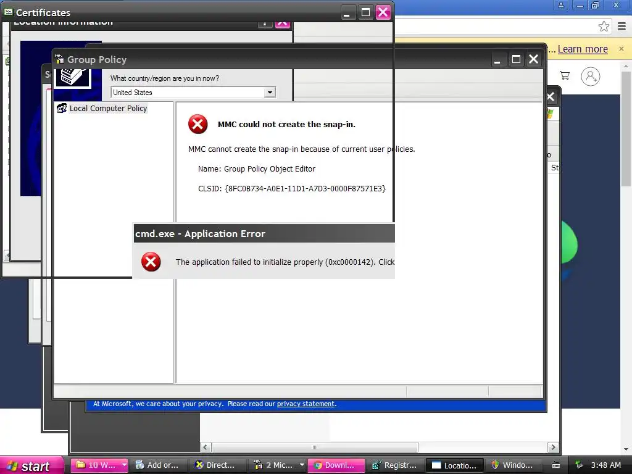Click Chrome vertical scrollbar down arrow
This screenshot has height=474, width=632.
(626, 449)
